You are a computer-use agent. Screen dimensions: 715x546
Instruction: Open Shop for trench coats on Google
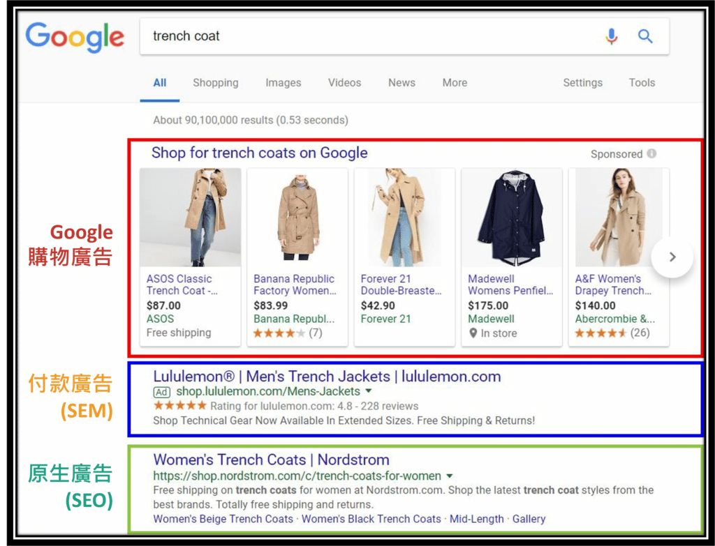260,153
